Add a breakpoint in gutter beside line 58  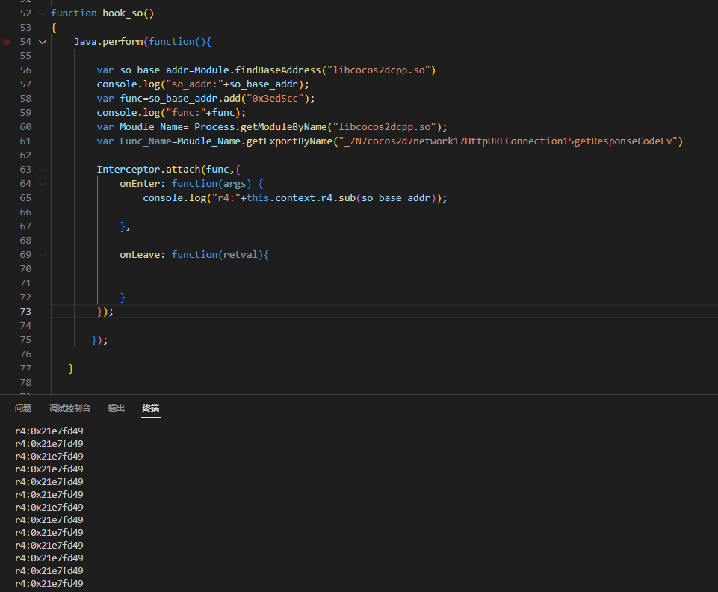(7, 98)
